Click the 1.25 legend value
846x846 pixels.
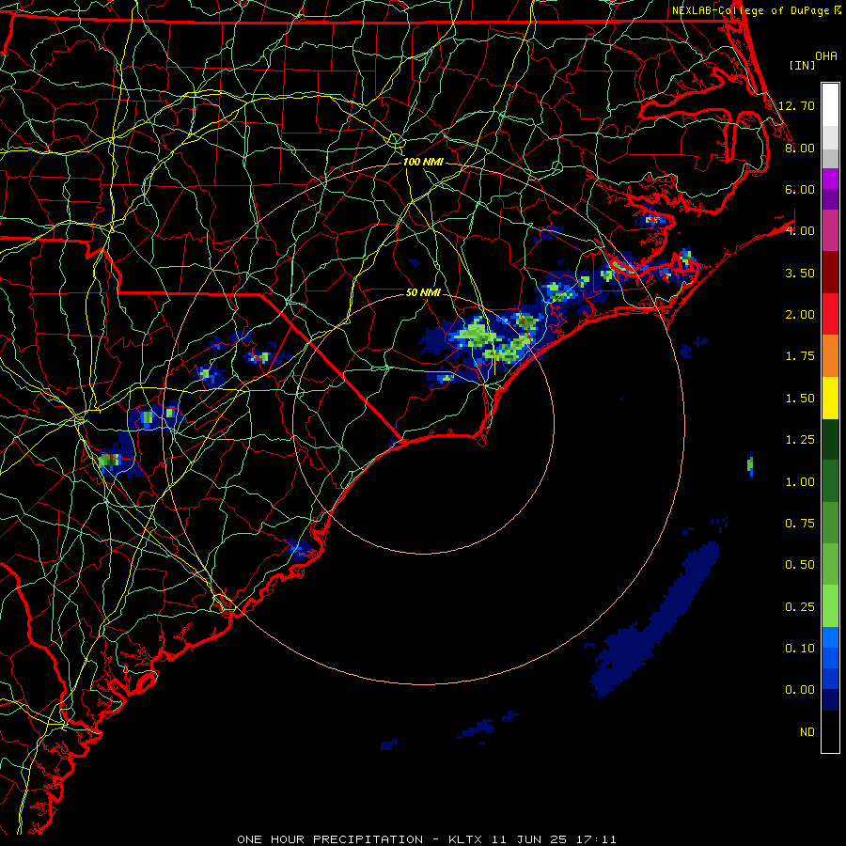click(800, 440)
